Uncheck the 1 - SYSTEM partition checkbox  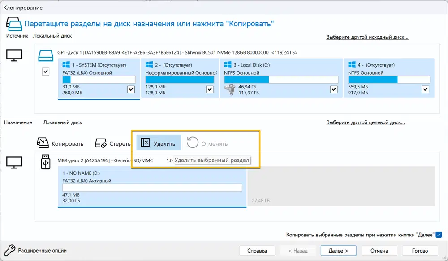(x=131, y=89)
